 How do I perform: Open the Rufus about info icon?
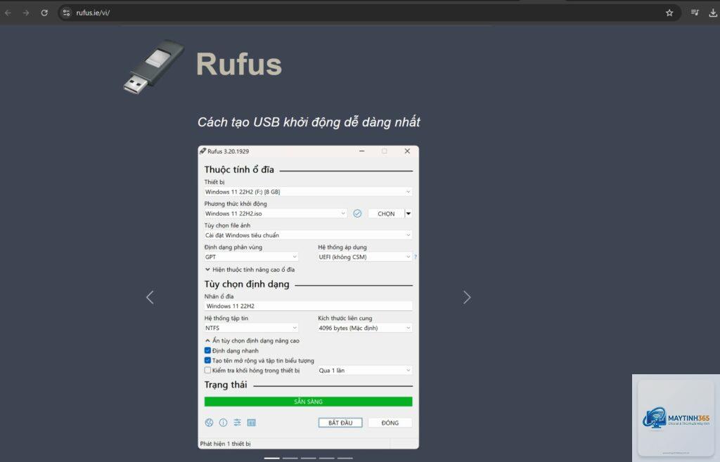click(223, 423)
